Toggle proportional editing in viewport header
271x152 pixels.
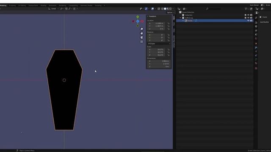[75, 9]
